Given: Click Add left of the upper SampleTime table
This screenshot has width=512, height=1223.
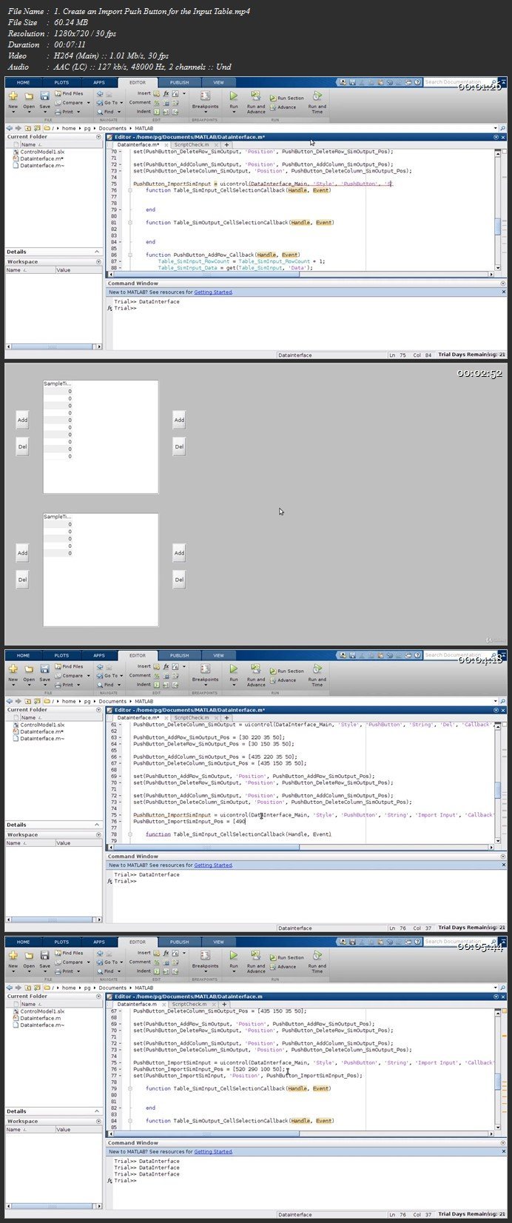Looking at the screenshot, I should [22, 420].
